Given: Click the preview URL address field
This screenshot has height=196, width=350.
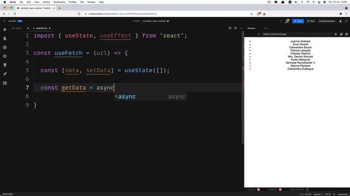Looking at the screenshot, I should pos(297,34).
